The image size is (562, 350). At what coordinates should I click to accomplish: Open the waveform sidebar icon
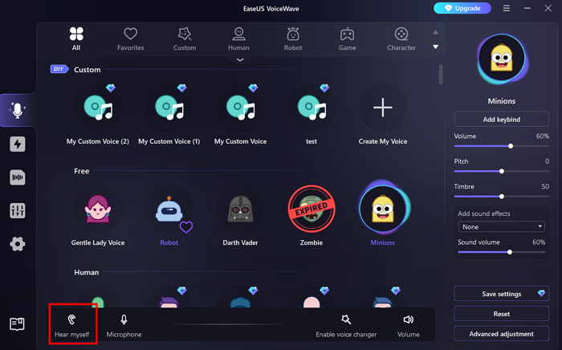click(x=17, y=177)
